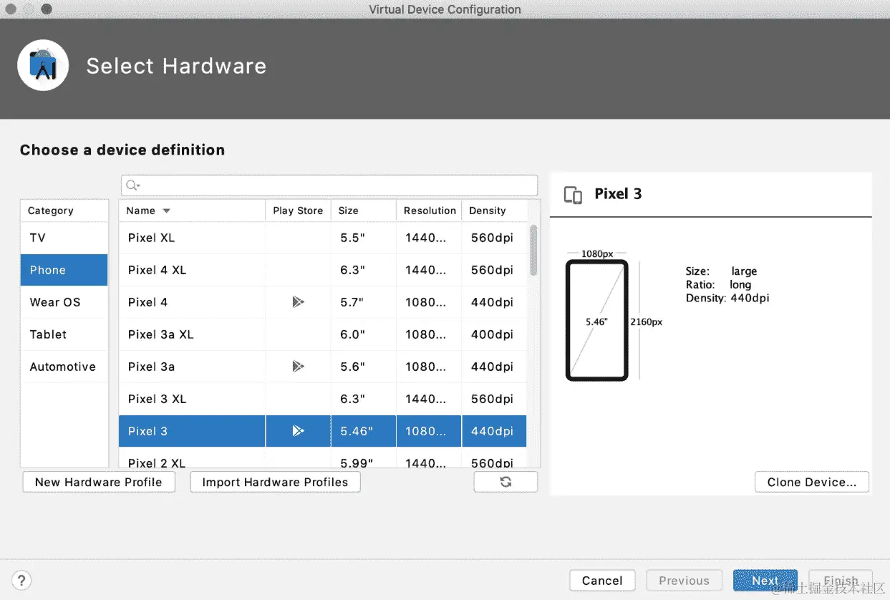Open help with the question mark icon
The height and width of the screenshot is (600, 890).
(22, 580)
